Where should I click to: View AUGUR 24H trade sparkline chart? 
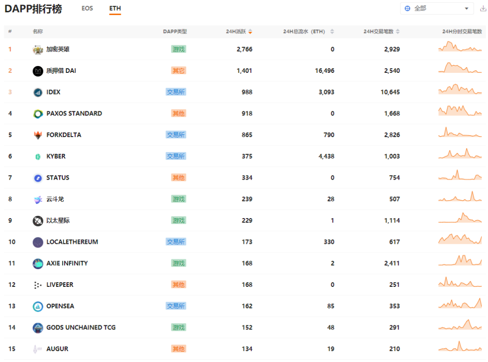point(460,346)
